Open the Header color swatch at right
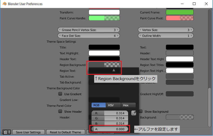213x136 pixels. (180, 53)
